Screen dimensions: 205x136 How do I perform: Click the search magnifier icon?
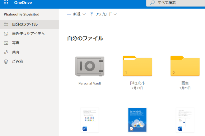pyautogui.click(x=152, y=3)
